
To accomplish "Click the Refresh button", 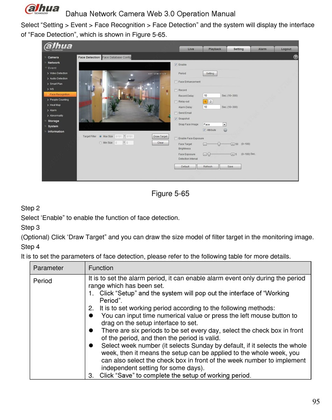I will 208,166.
